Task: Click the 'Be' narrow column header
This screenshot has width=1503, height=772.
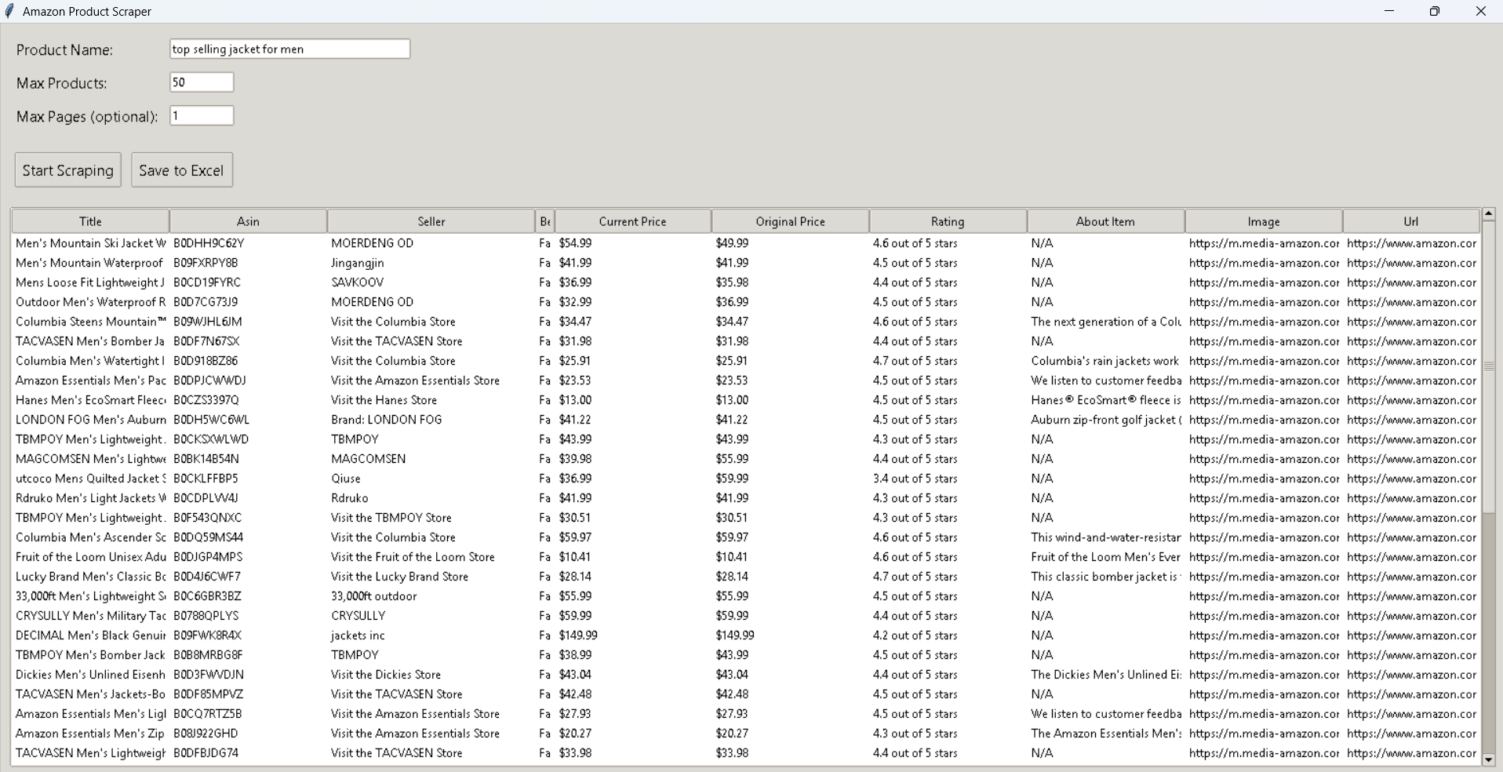Action: (544, 221)
